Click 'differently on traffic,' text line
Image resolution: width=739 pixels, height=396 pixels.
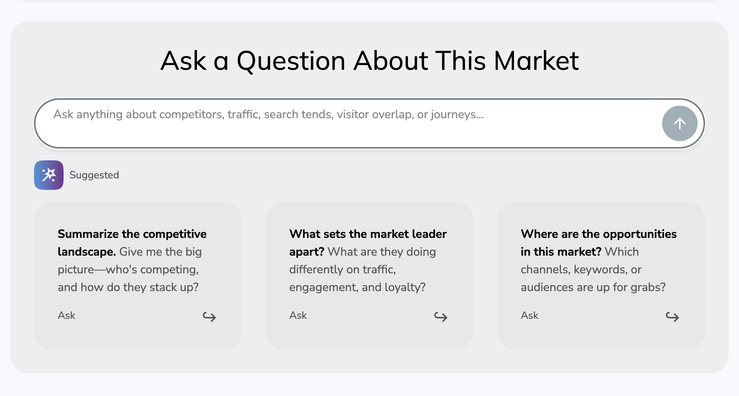click(x=342, y=270)
